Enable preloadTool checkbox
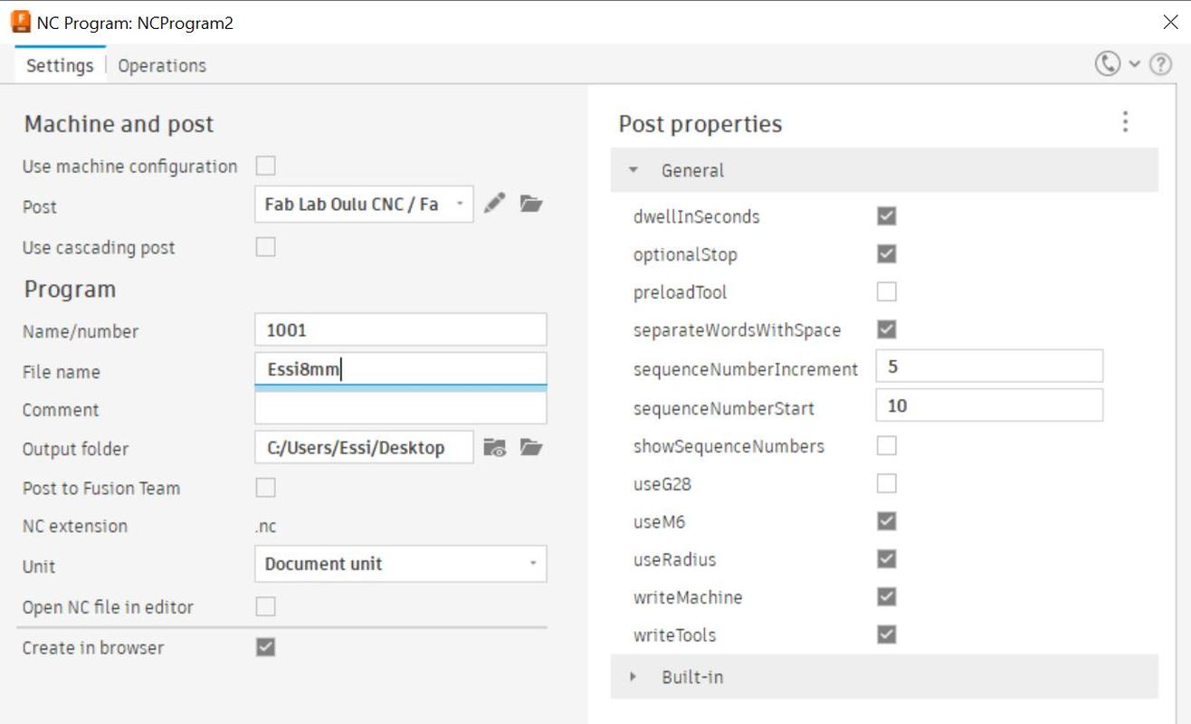The image size is (1191, 724). (x=887, y=292)
